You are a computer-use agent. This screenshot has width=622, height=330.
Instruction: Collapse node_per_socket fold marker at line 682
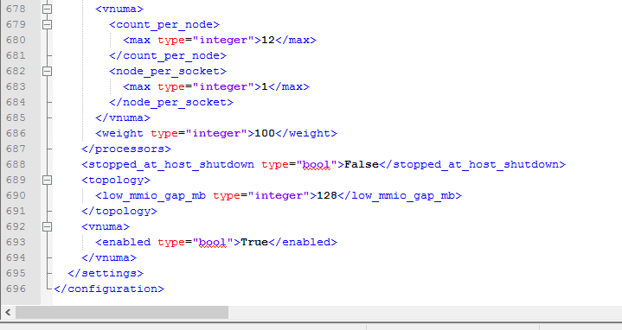pos(47,72)
